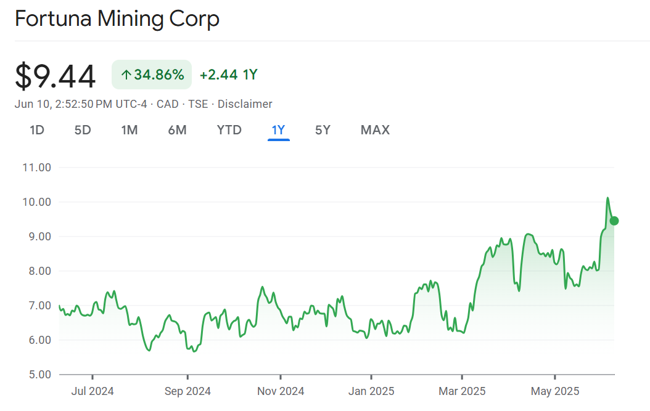The width and height of the screenshot is (650, 411).
Task: Show the MAX price history
Action: [x=375, y=130]
